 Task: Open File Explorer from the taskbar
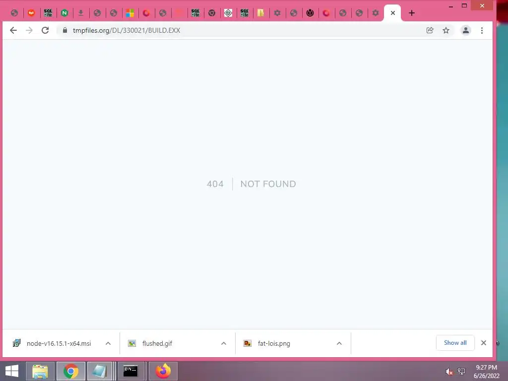coord(40,371)
